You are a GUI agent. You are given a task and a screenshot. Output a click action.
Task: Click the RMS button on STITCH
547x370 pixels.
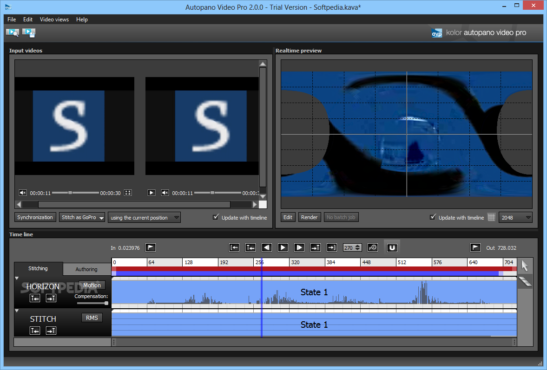click(92, 318)
